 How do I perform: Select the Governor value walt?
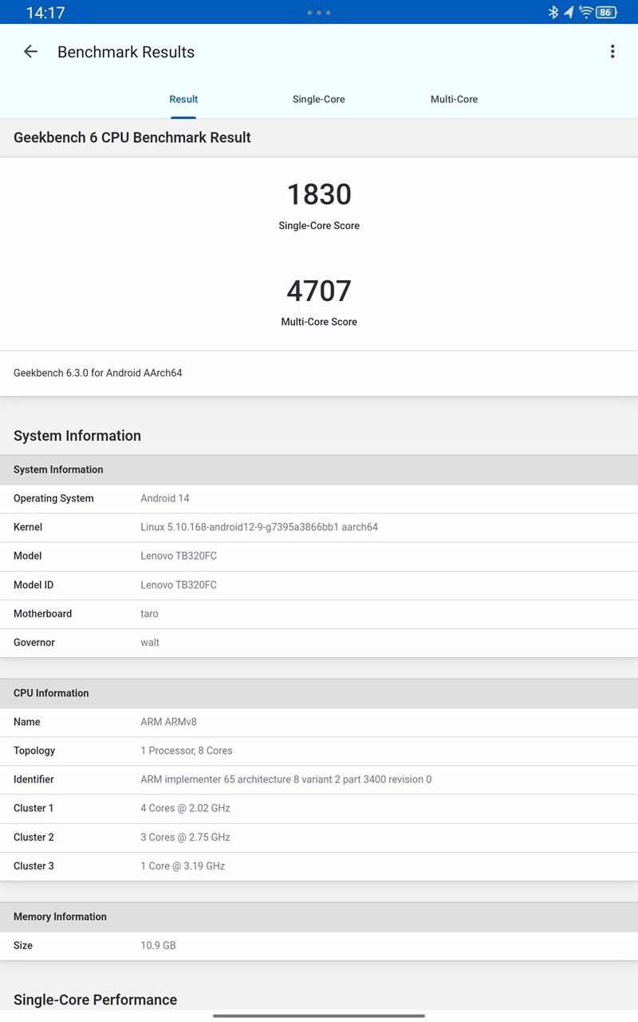point(150,642)
